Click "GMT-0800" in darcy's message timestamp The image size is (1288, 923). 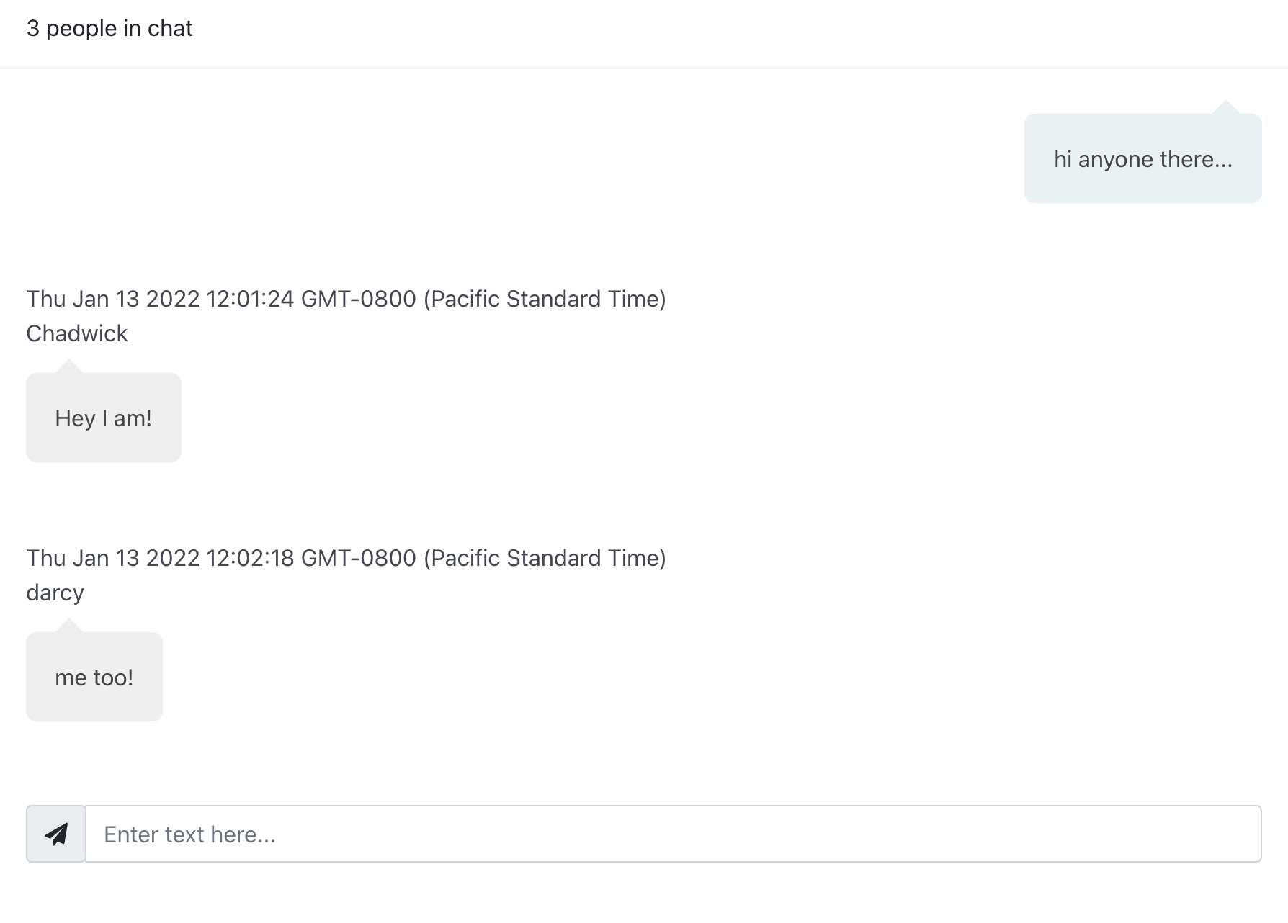click(x=358, y=558)
